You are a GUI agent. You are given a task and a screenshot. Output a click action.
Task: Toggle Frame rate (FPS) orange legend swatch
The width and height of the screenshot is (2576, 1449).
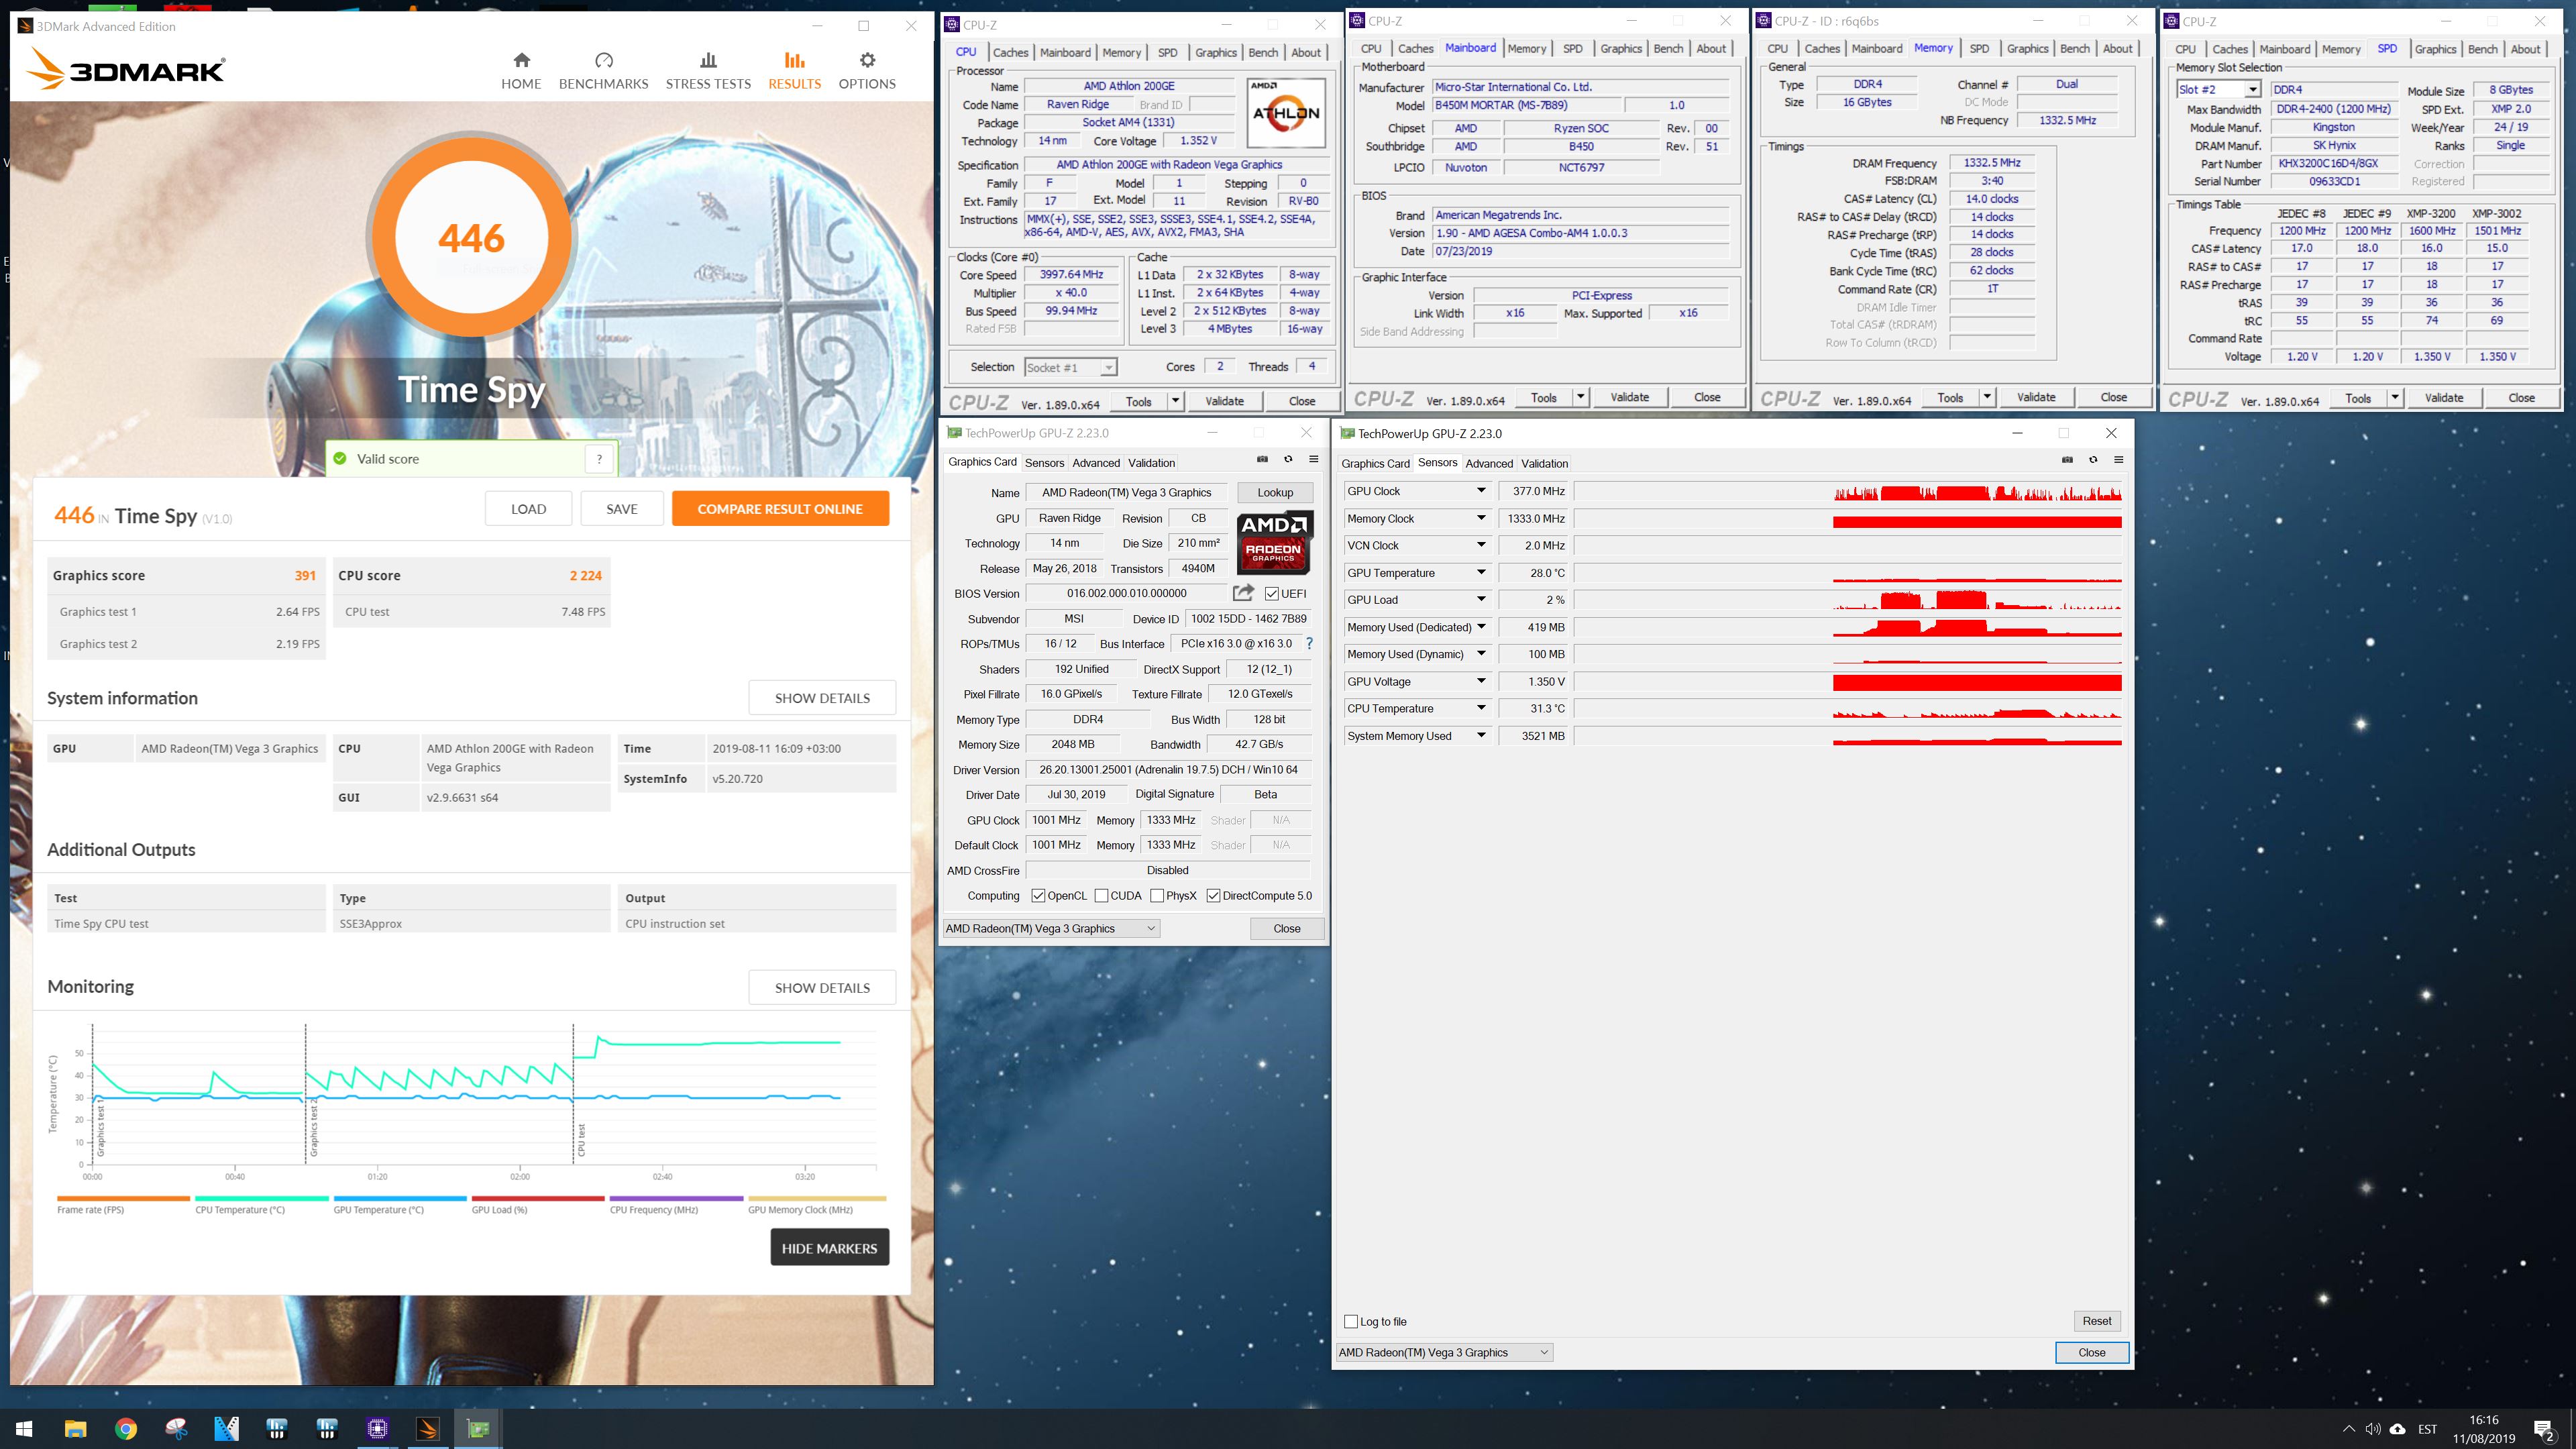pos(123,1198)
